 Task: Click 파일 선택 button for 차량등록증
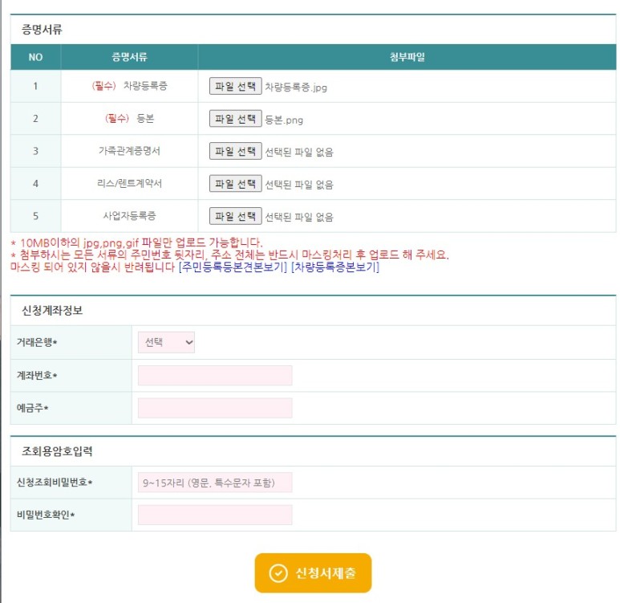click(x=235, y=86)
